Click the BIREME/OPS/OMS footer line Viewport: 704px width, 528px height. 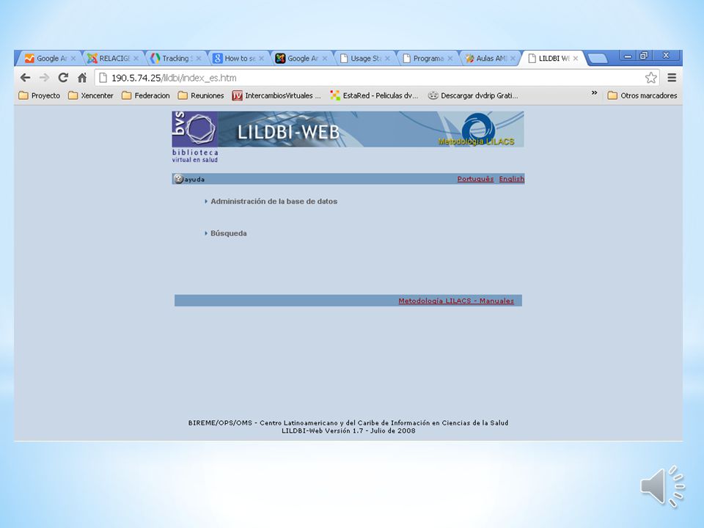point(348,422)
